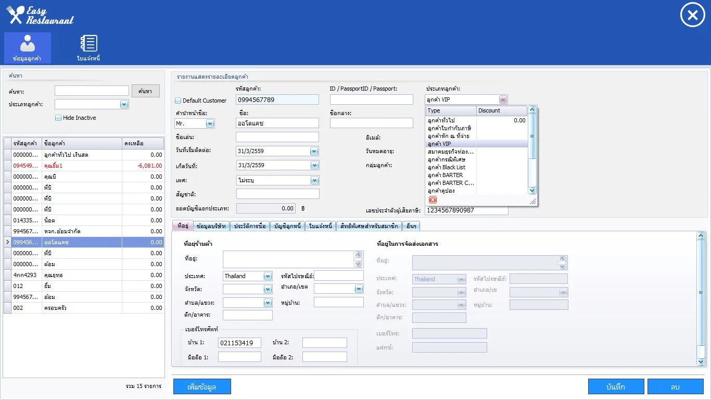Click the รหัสลูกค้า field containing 0994567789

pyautogui.click(x=277, y=99)
